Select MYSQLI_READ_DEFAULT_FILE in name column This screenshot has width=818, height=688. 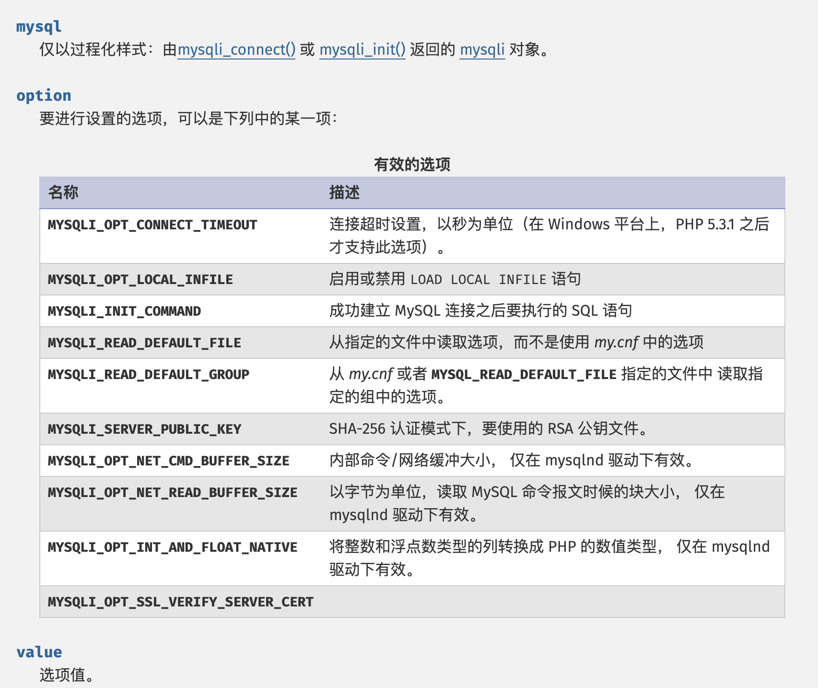tap(144, 343)
